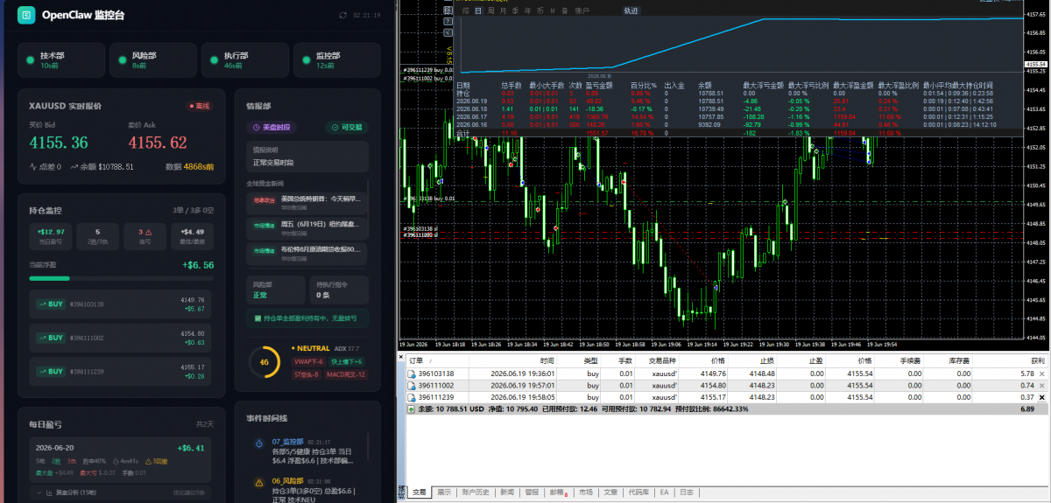This screenshot has width=1051, height=503.
Task: Click the VWAP下-6 indicator tag
Action: click(308, 361)
